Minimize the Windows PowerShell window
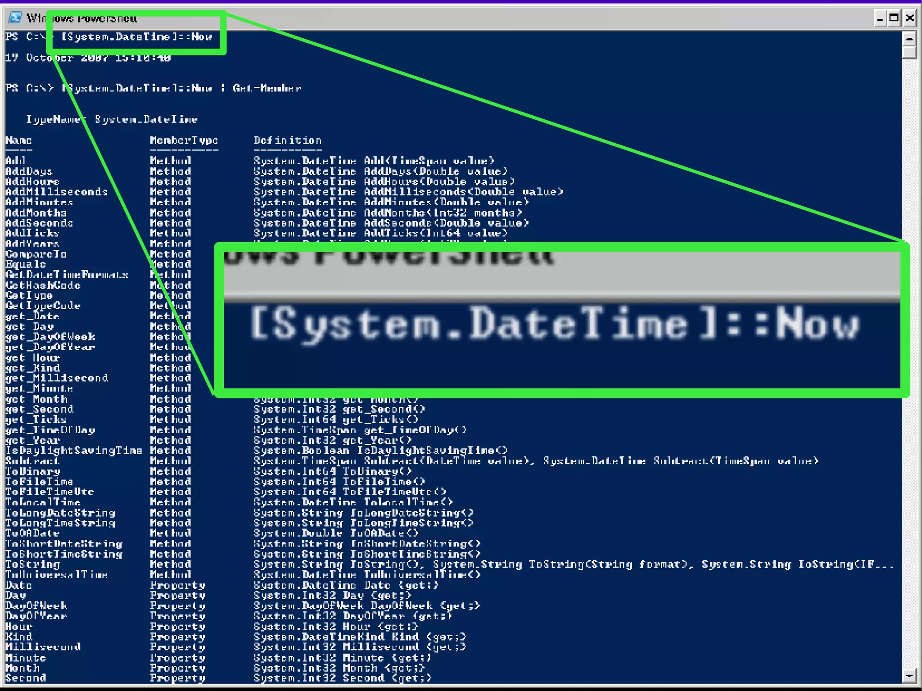 click(880, 18)
